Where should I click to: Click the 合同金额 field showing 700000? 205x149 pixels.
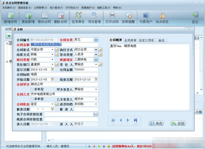tap(86, 70)
